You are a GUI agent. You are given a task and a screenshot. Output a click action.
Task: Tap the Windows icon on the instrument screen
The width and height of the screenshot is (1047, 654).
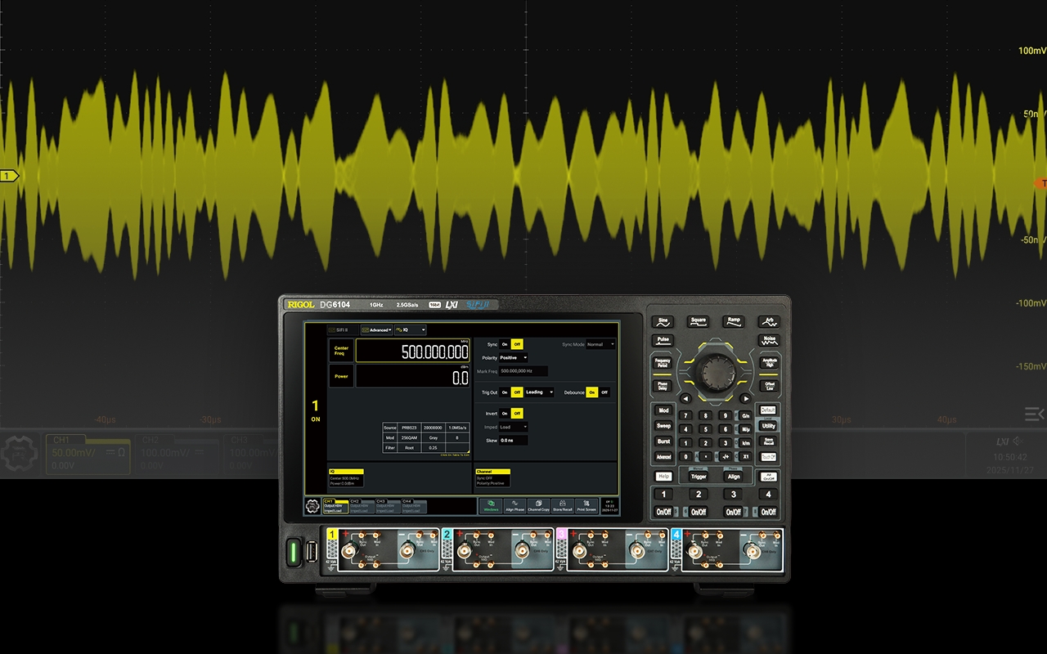point(491,506)
